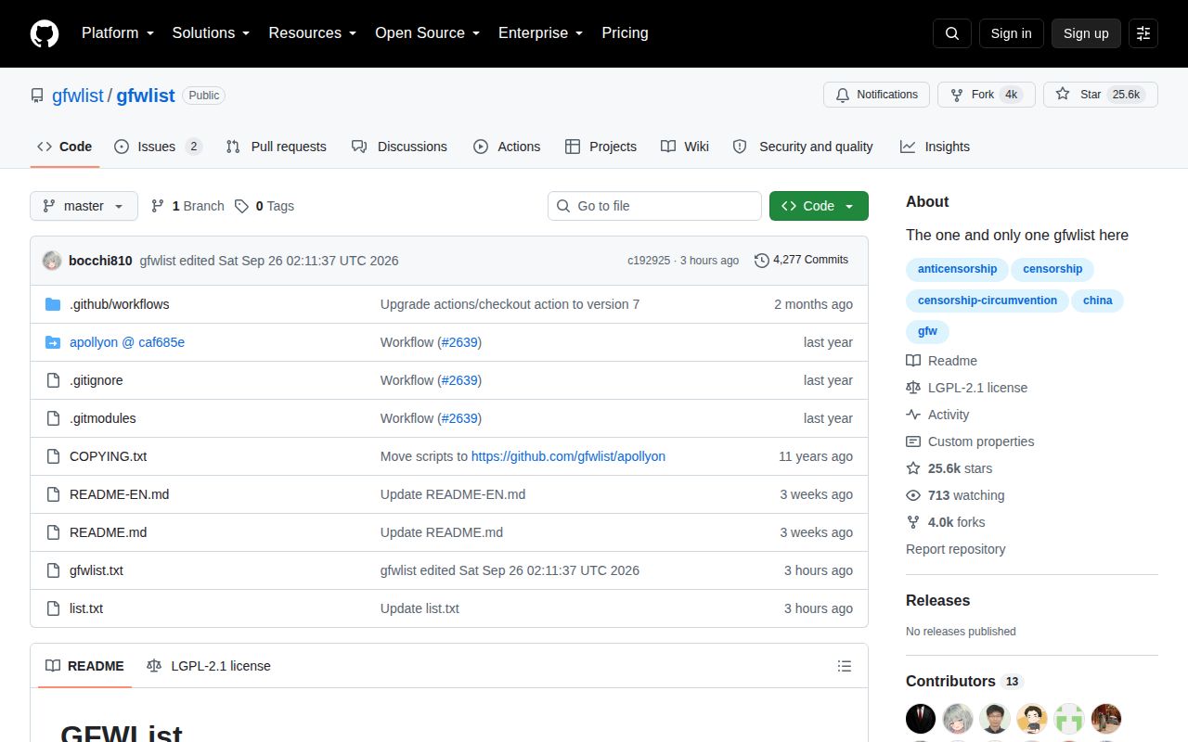Click the first contributor avatar

click(921, 719)
